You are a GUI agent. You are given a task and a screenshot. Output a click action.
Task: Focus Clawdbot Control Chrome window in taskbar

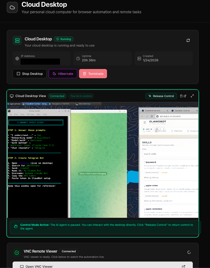pos(35,104)
